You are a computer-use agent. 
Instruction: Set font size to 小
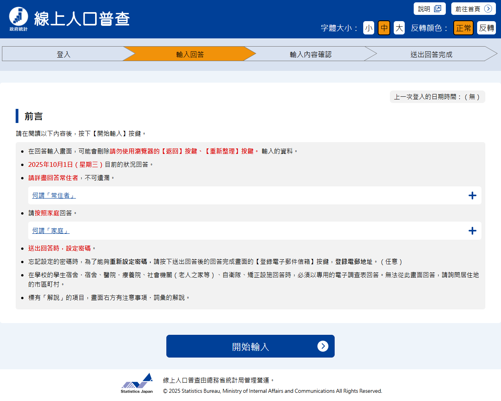(369, 28)
